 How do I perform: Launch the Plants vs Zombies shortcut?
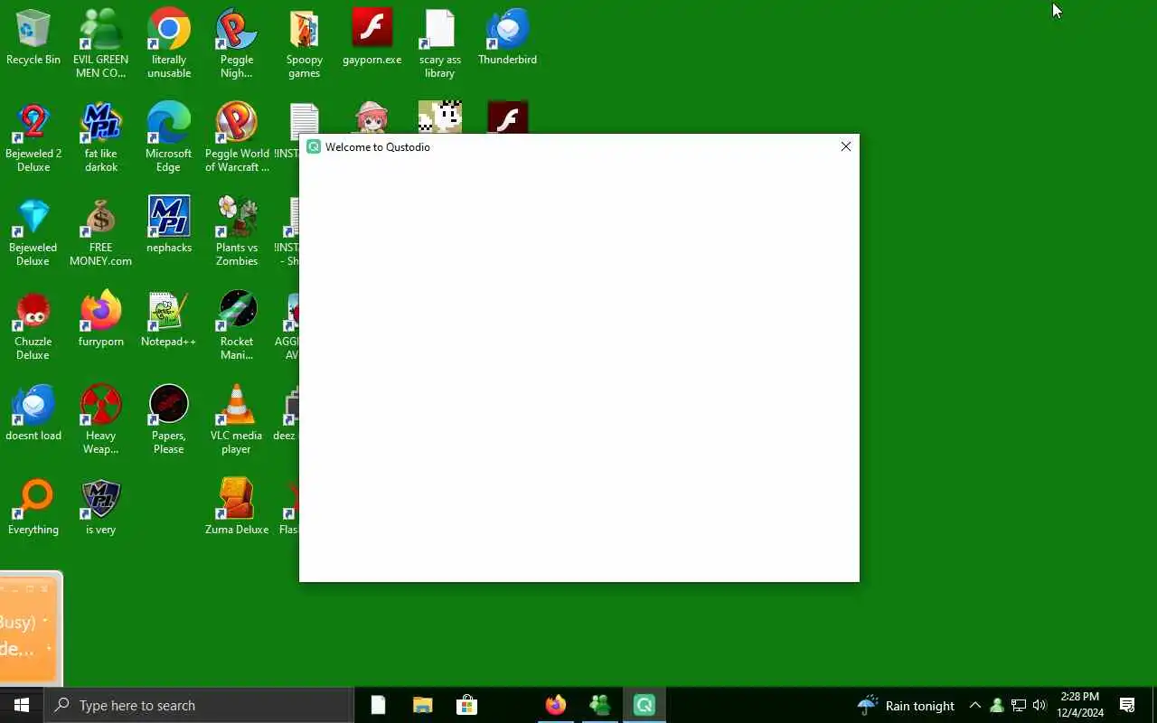point(237,231)
